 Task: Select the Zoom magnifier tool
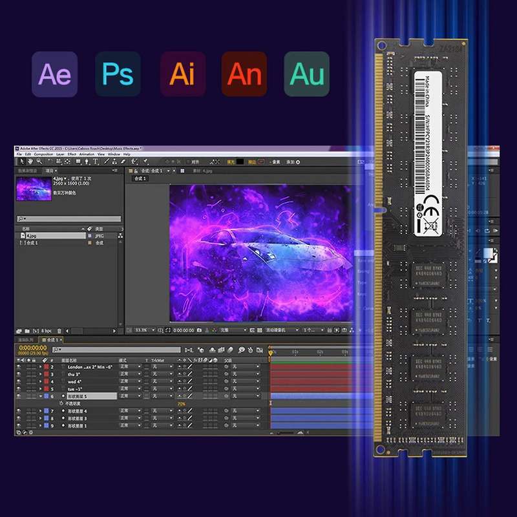[39, 162]
